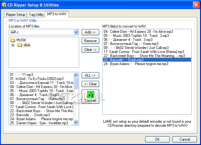Click Cancel to dismiss dialog
The width and height of the screenshot is (201, 145).
click(x=185, y=139)
